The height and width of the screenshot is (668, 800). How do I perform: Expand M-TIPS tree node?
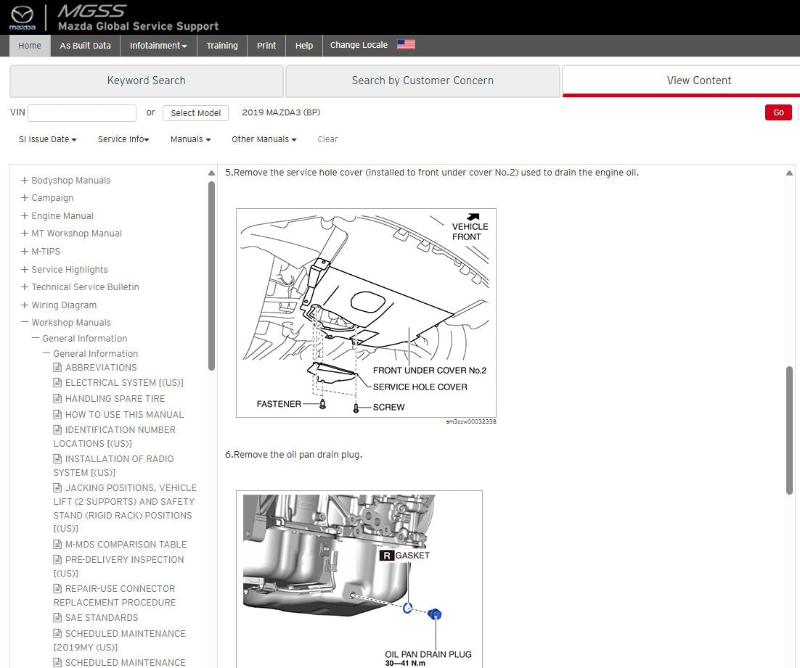click(24, 252)
